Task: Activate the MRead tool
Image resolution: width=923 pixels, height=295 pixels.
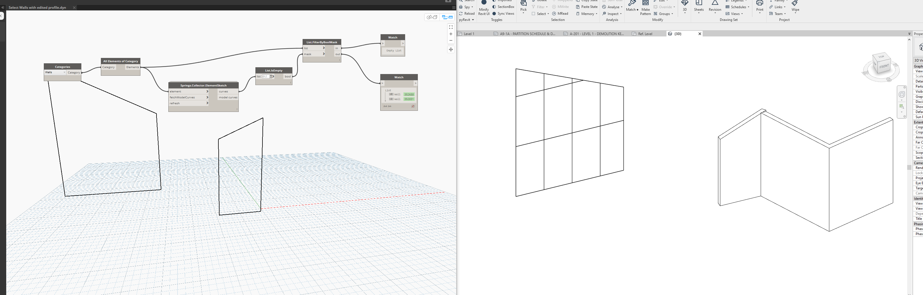Action: (x=561, y=14)
